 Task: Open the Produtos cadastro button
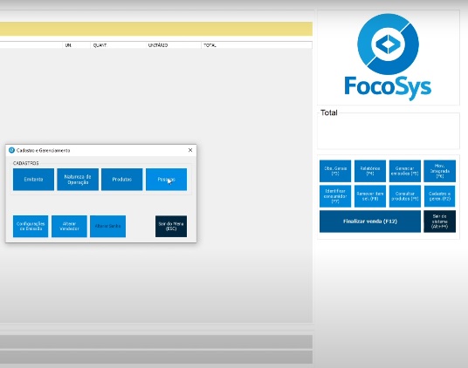121,180
